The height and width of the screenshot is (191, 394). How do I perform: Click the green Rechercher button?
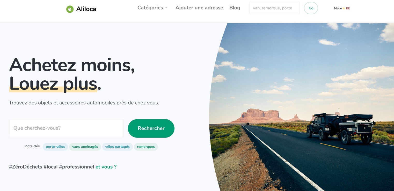click(x=151, y=128)
